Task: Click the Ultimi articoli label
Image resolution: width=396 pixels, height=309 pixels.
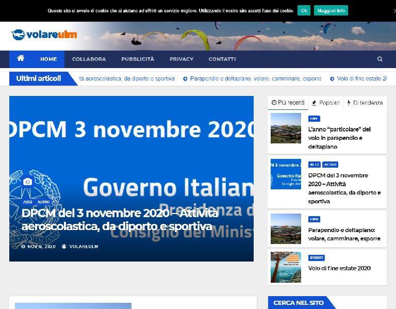Action: (x=39, y=78)
